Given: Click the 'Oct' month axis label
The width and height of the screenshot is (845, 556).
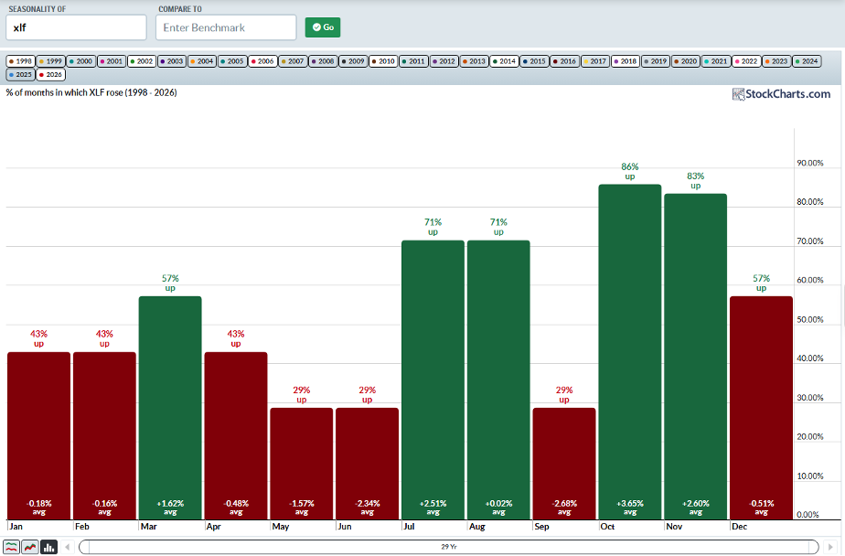Looking at the screenshot, I should tap(607, 527).
